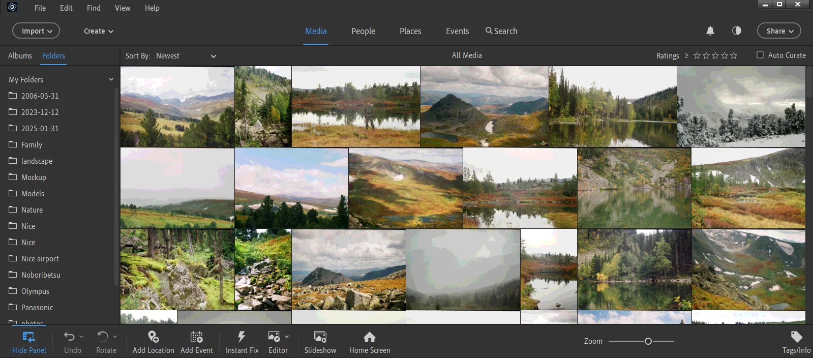This screenshot has height=358, width=813.
Task: Open the File menu
Action: [40, 8]
